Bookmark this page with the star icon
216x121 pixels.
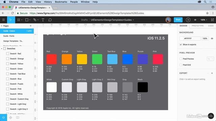pos(207,13)
